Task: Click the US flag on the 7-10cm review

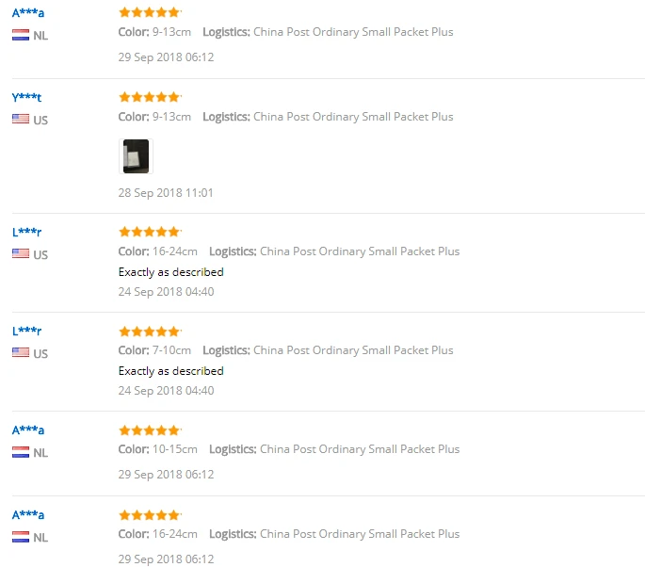Action: tap(21, 353)
